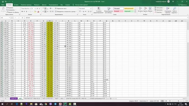Click the Удалить delete cells icon

(146, 9)
